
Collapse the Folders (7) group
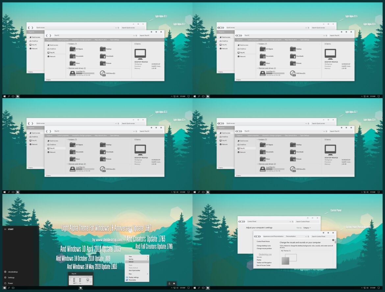[67, 44]
